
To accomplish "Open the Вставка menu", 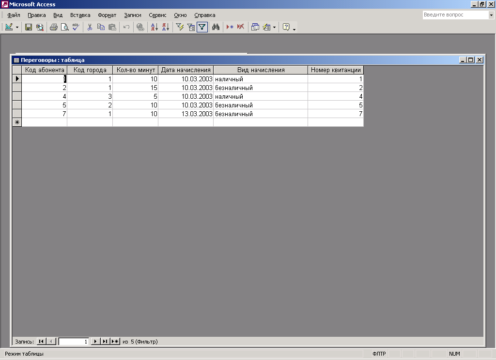I will click(x=80, y=15).
